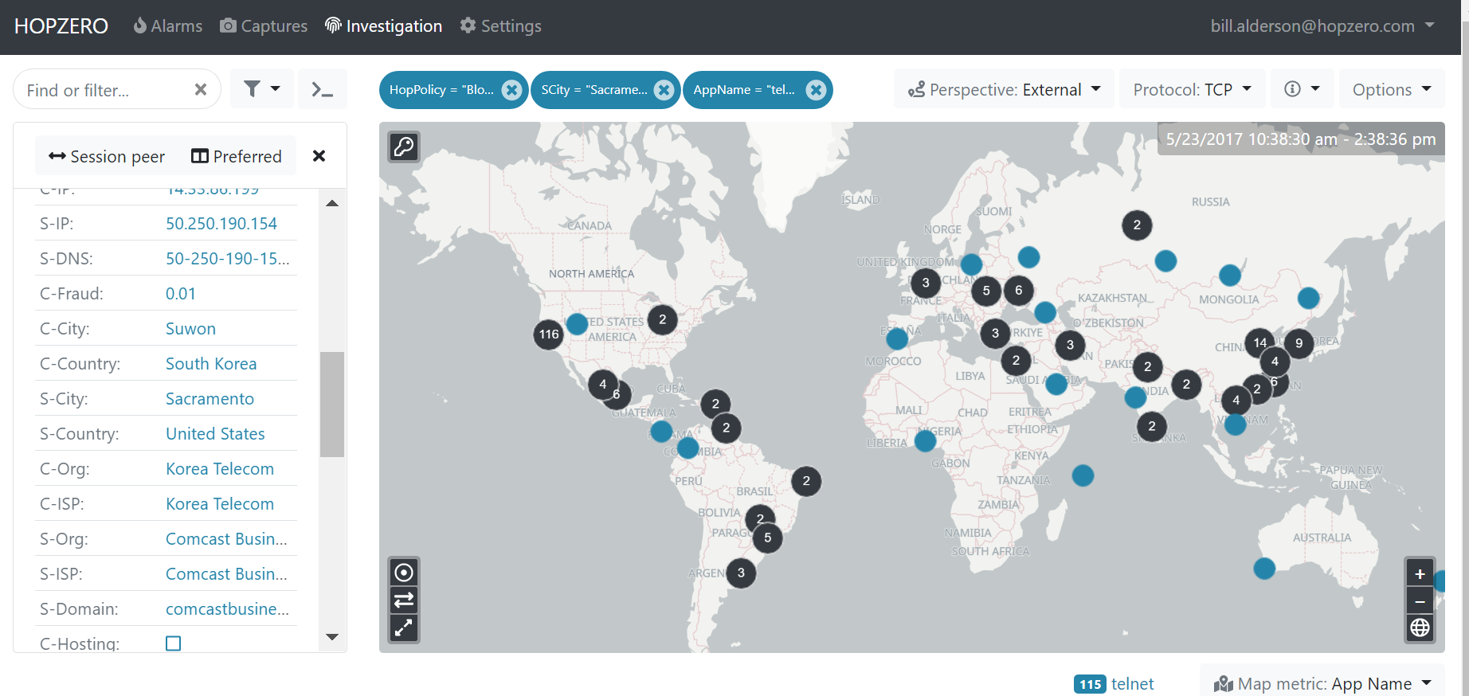Select the Session peer toggle
1469x696 pixels.
107,156
